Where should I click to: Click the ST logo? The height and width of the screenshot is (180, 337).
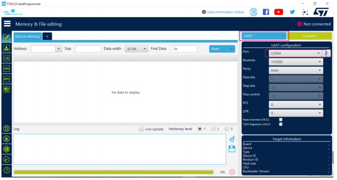pos(321,12)
